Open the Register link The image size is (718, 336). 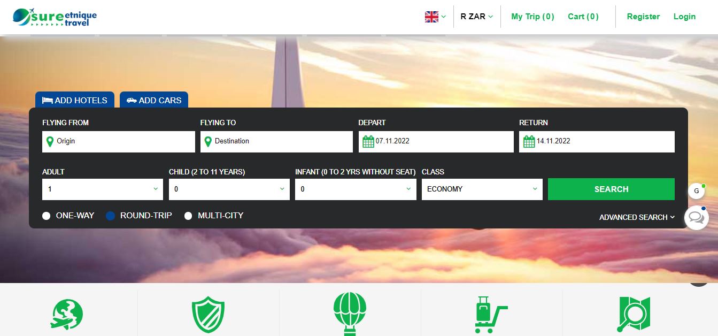pyautogui.click(x=643, y=17)
